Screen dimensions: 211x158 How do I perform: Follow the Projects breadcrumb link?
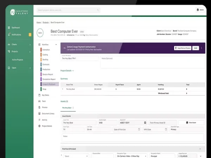(x=46, y=22)
